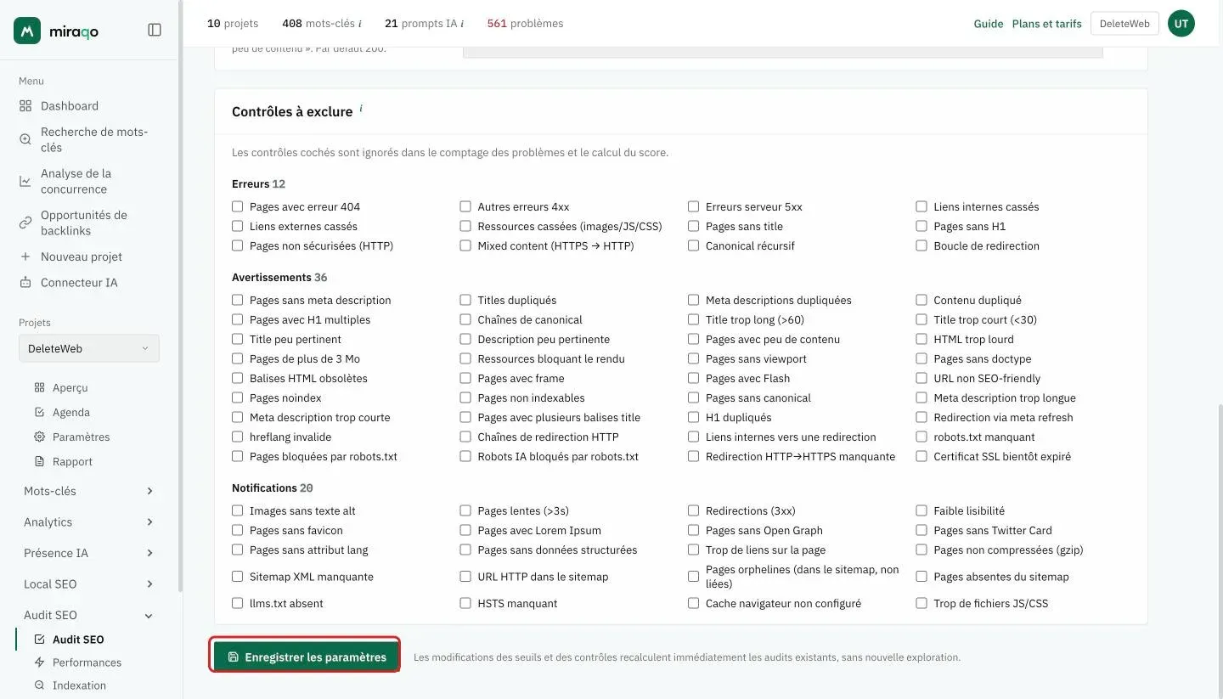Click the Opportunités de backlinks link icon
1223x699 pixels.
click(25, 223)
